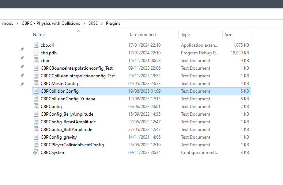Screen dimensions: 283x185
Task: Click the 1,075 KB size value
Action: (241, 45)
